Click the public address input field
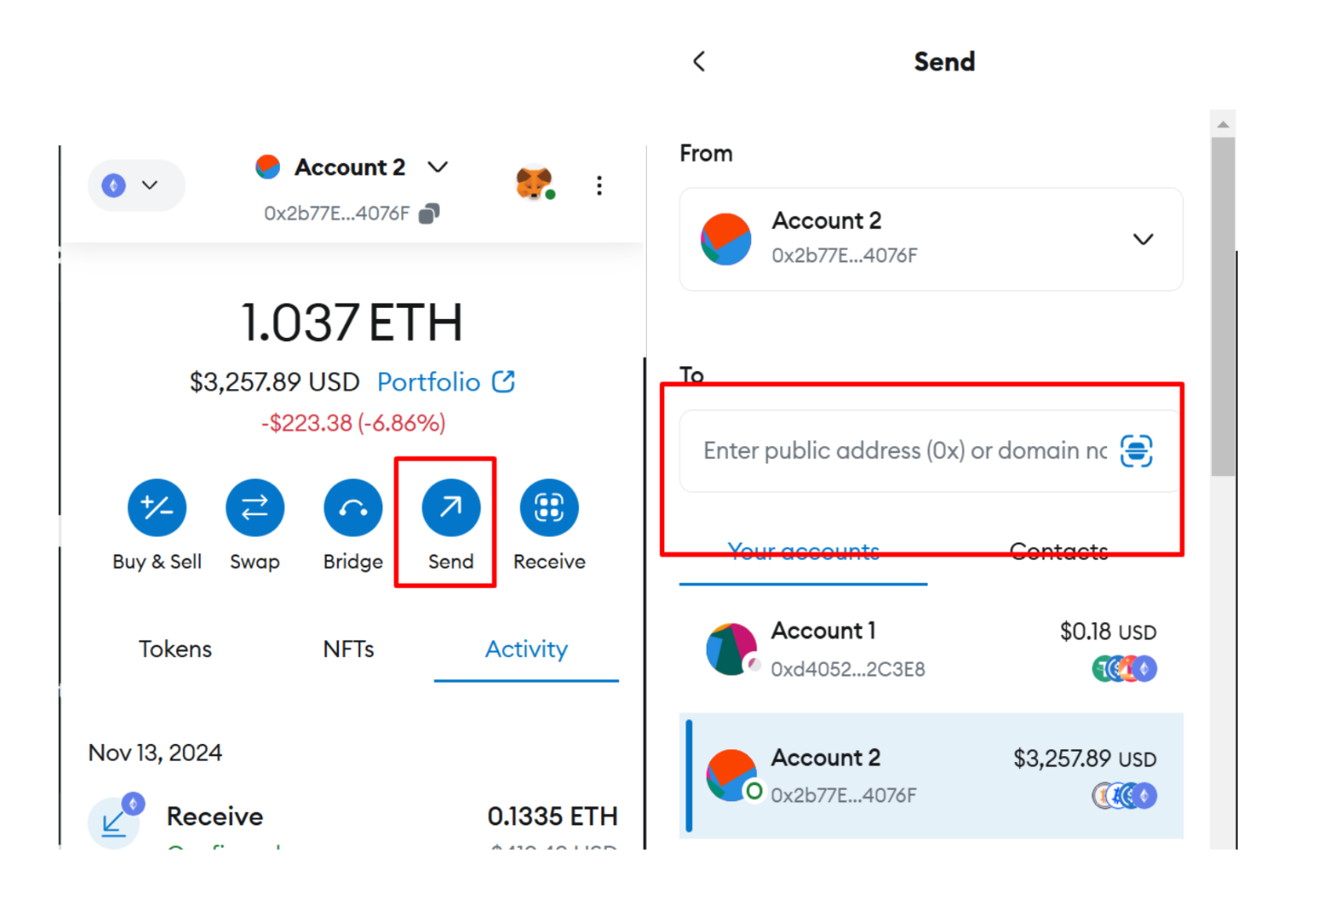Screen dimensions: 1323x913 pos(903,451)
